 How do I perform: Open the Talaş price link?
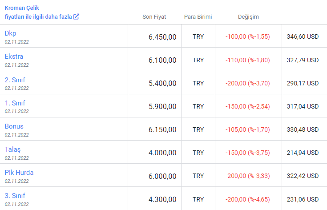[x=13, y=149]
